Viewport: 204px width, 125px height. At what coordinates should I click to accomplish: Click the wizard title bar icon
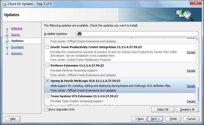pos(4,4)
